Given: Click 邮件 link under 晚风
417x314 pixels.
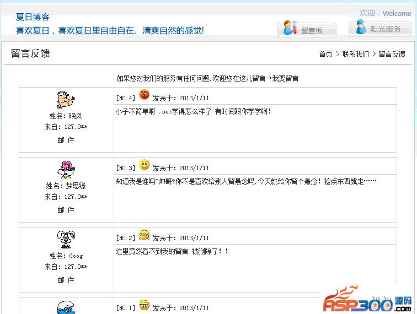Looking at the screenshot, I should click(x=66, y=140).
